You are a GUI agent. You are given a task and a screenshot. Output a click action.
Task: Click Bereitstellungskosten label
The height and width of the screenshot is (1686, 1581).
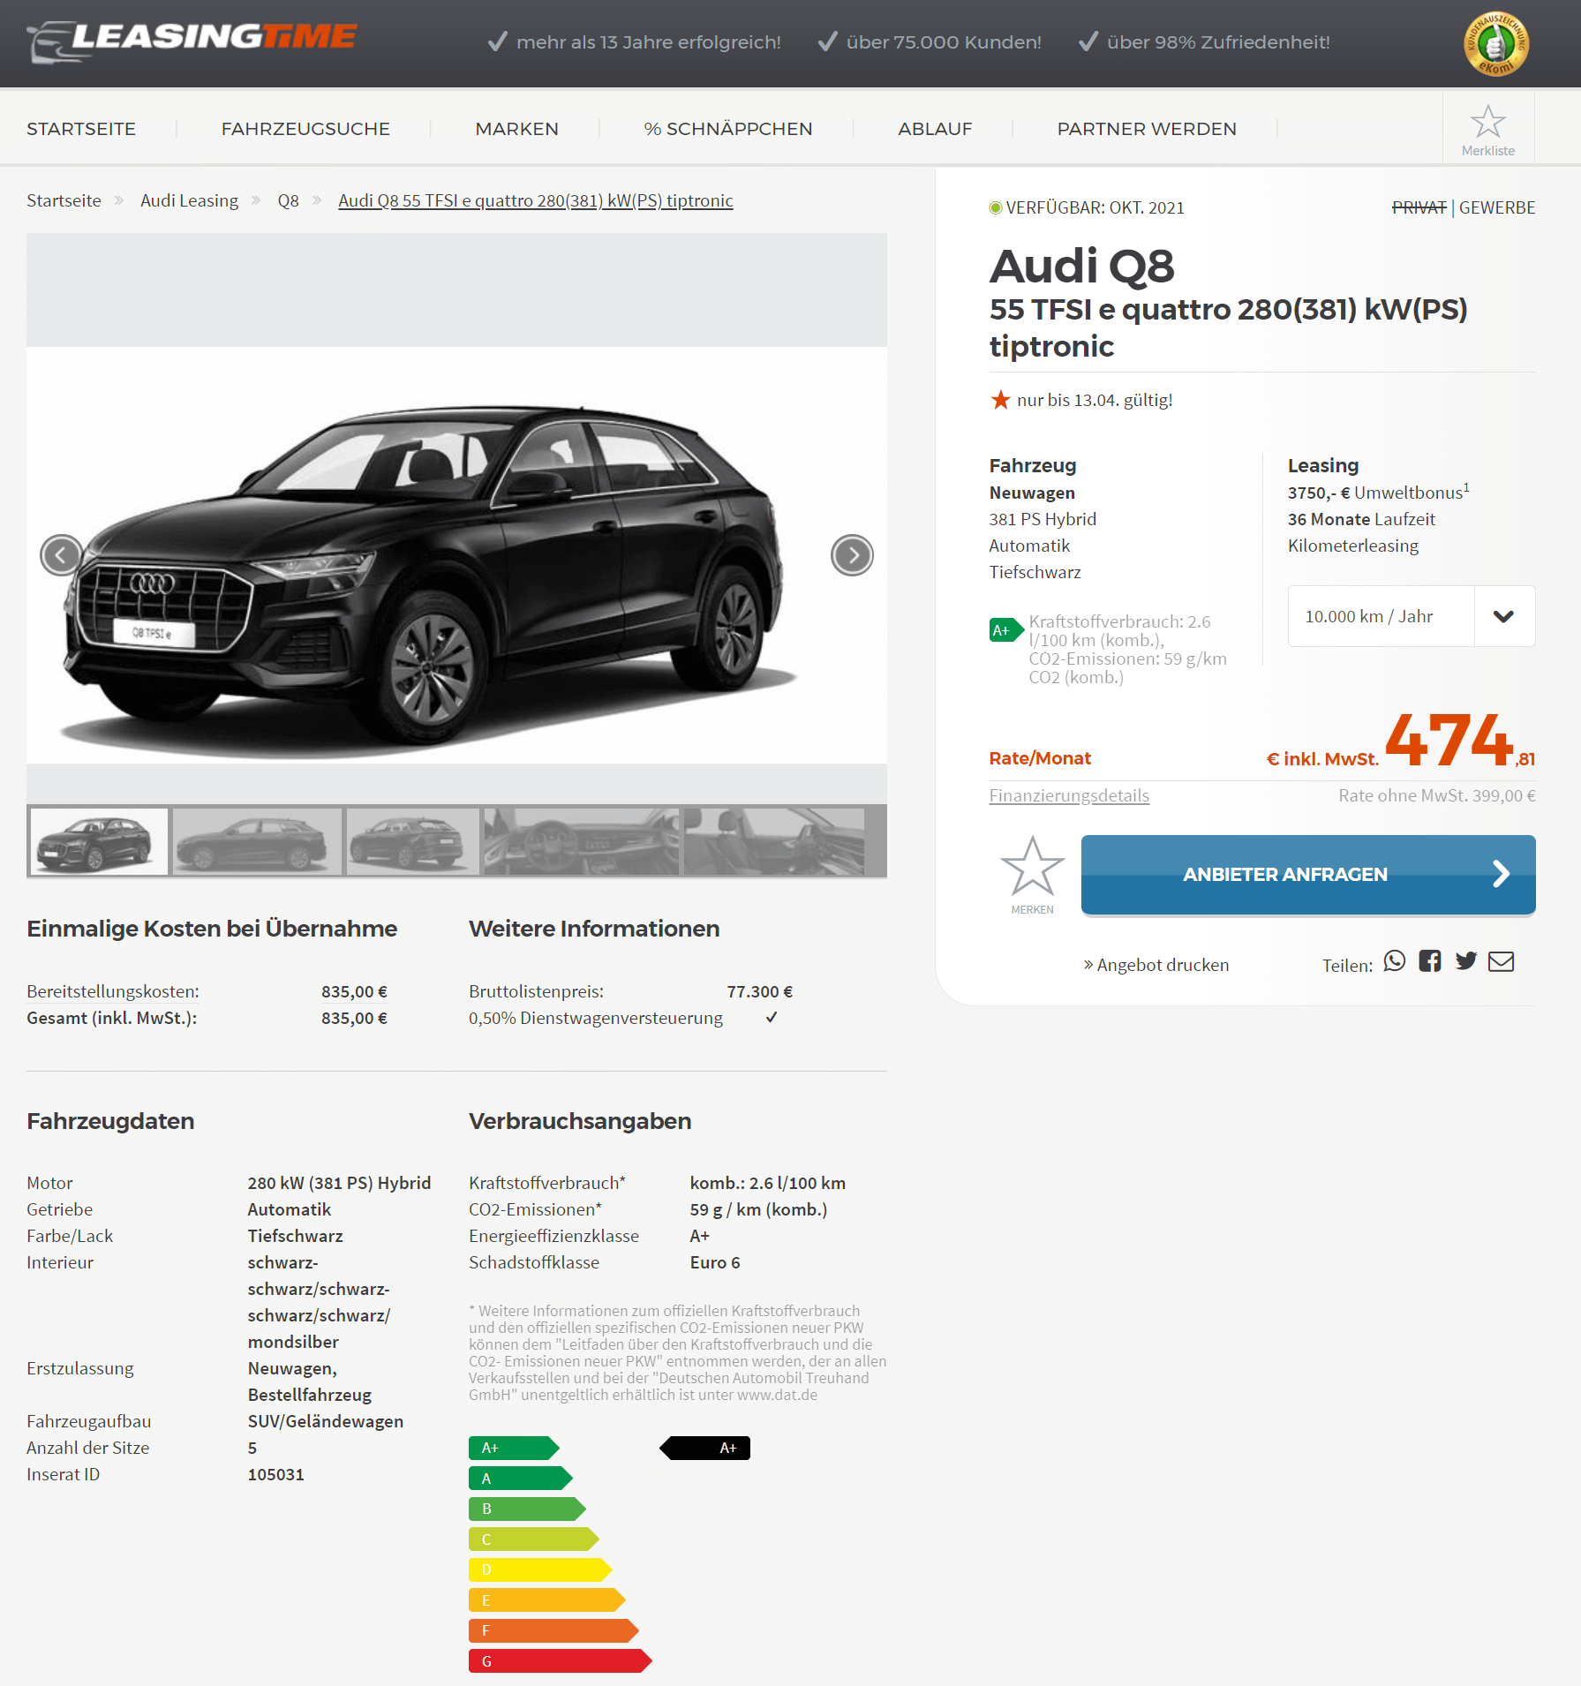pos(113,991)
